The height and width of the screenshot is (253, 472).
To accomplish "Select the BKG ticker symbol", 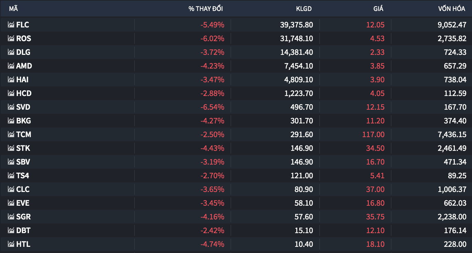I will point(23,121).
